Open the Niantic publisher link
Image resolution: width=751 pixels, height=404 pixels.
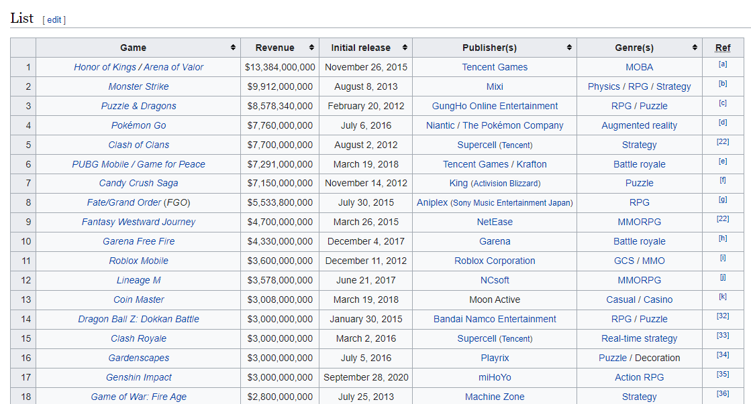(440, 125)
